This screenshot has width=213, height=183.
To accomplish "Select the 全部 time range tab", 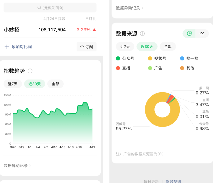I will tap(55, 84).
